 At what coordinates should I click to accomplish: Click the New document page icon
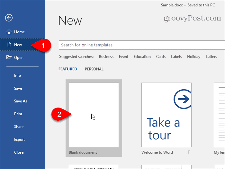9,44
